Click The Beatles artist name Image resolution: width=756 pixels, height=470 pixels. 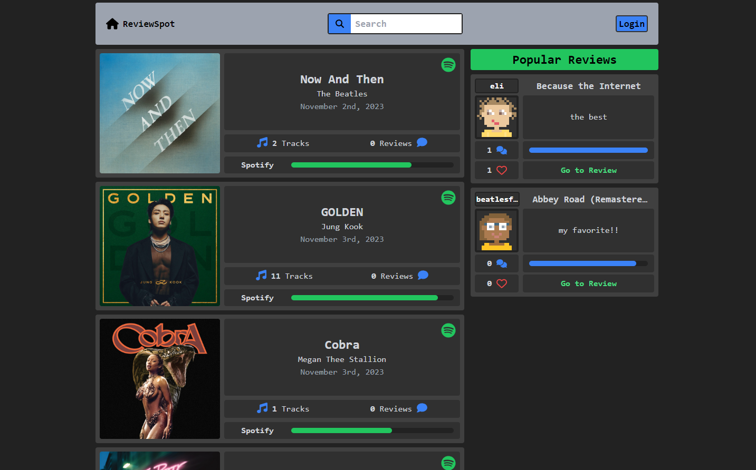coord(342,94)
